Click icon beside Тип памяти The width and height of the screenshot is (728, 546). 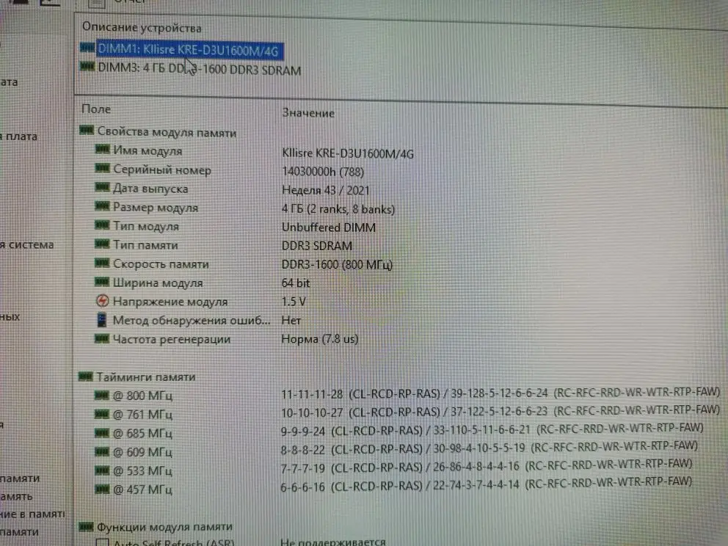pyautogui.click(x=102, y=244)
